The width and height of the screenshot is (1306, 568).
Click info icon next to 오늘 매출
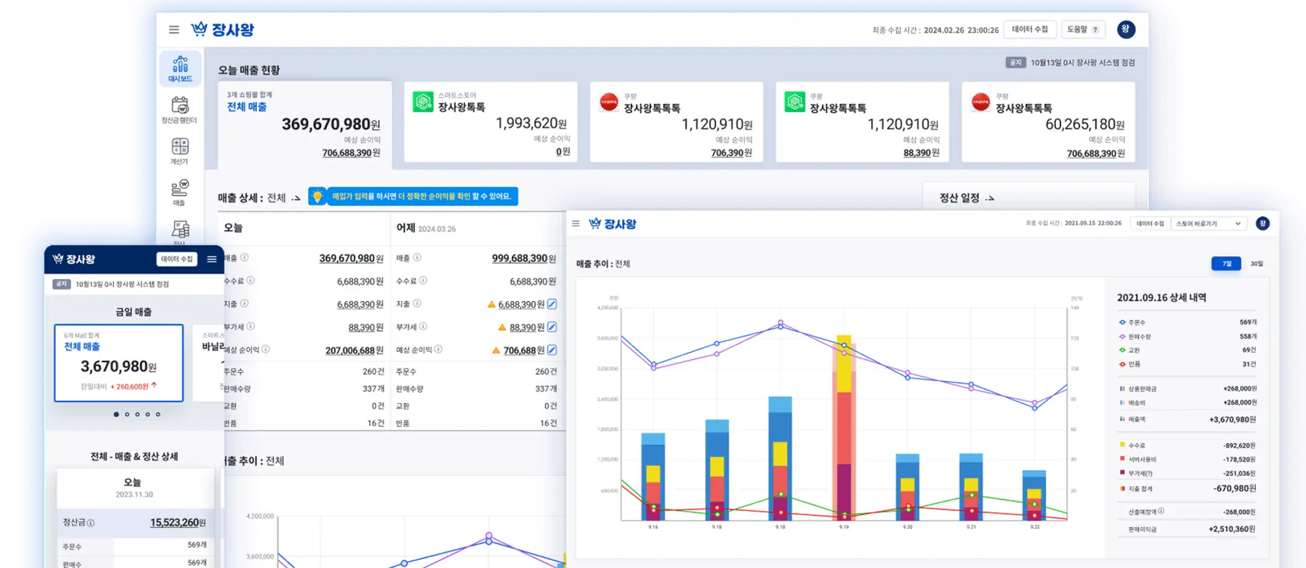[x=244, y=258]
